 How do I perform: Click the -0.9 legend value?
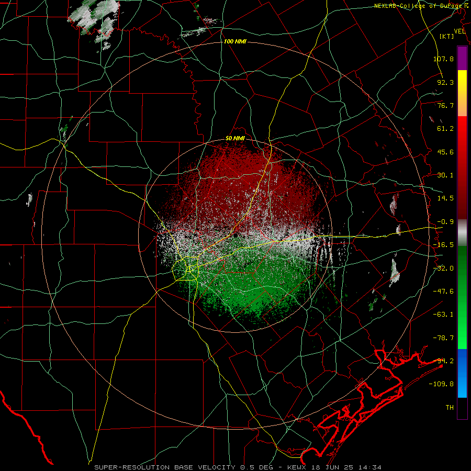[445, 222]
